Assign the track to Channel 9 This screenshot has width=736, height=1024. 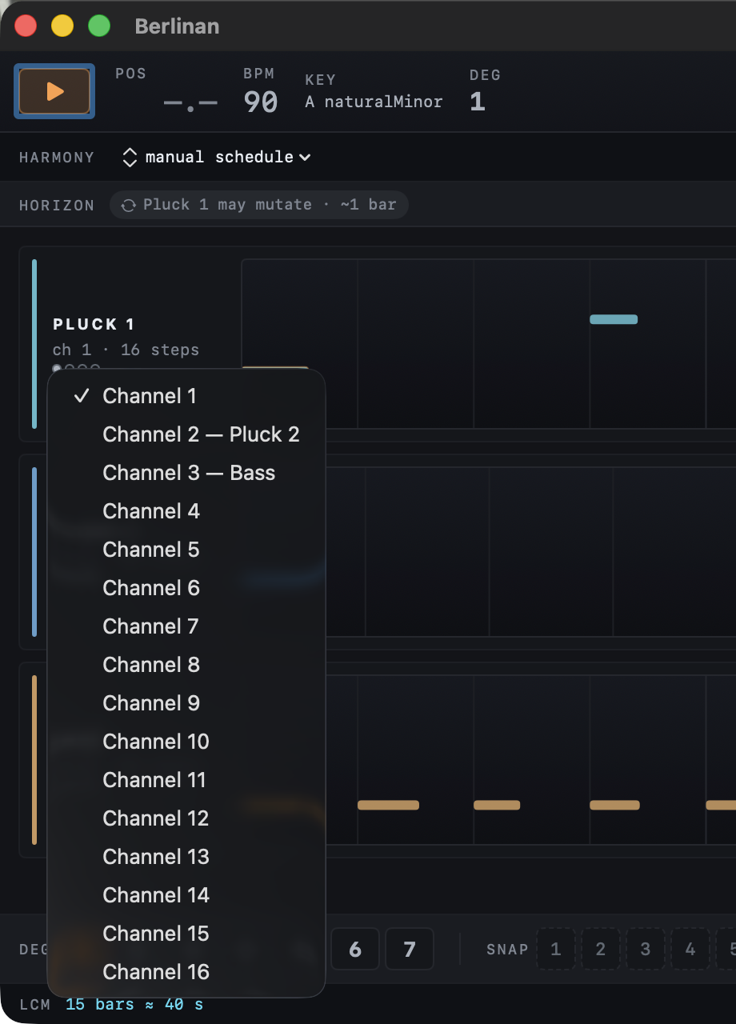[x=186, y=703]
